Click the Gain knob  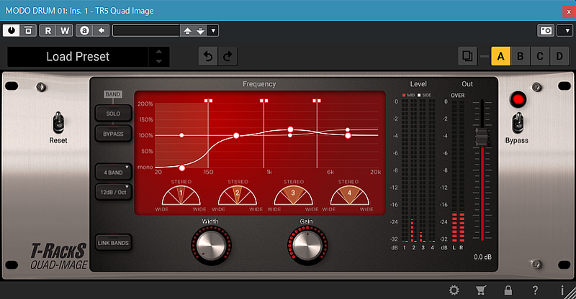pyautogui.click(x=307, y=245)
